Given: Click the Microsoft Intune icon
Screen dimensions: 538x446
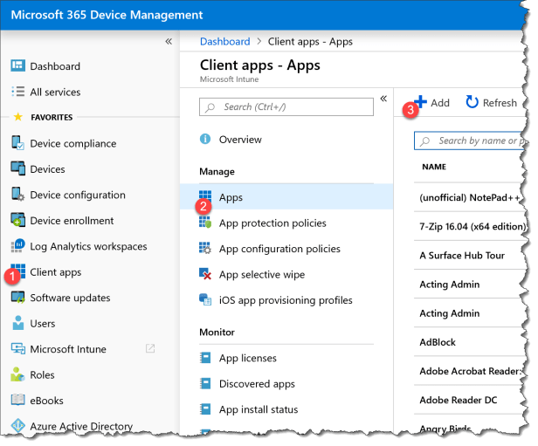Looking at the screenshot, I should [x=17, y=348].
